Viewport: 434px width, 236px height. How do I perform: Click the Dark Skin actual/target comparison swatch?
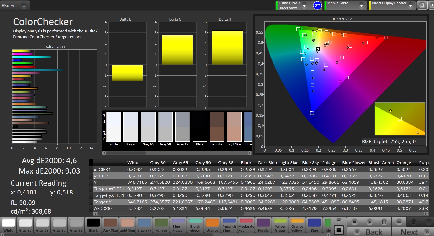pos(217,127)
